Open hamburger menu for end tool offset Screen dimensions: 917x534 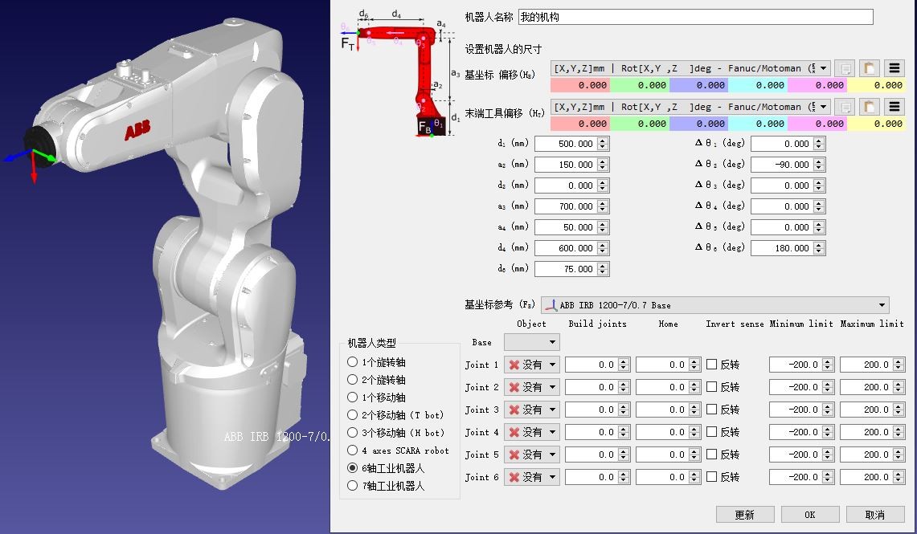click(894, 107)
